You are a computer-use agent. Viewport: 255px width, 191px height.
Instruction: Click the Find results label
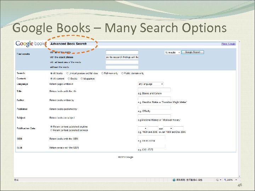(23, 54)
